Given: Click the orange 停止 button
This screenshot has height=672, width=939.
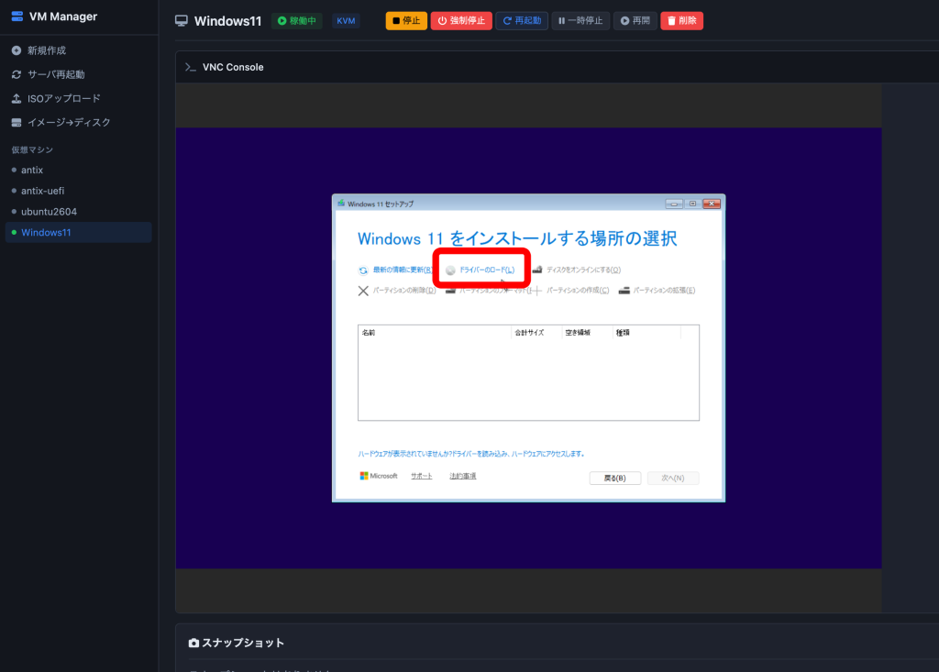Looking at the screenshot, I should click(406, 21).
